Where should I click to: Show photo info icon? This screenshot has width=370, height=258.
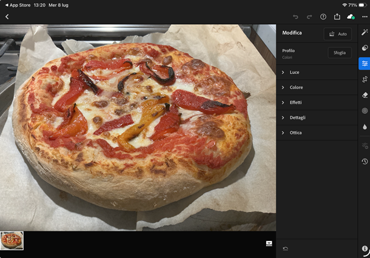click(365, 248)
